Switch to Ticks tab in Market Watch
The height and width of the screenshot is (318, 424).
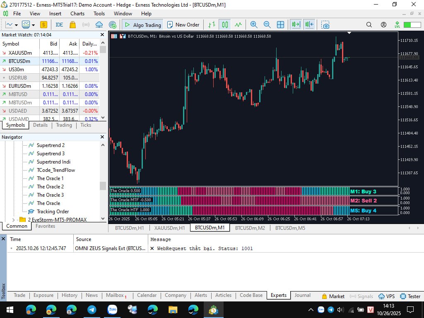coord(86,125)
